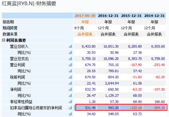Open chart icon for 营业利润 同比(%) row
Viewport: 169px width, 117px height.
(70, 71)
